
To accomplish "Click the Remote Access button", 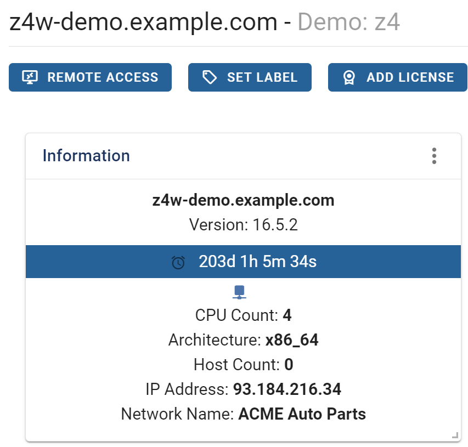I will 90,77.
